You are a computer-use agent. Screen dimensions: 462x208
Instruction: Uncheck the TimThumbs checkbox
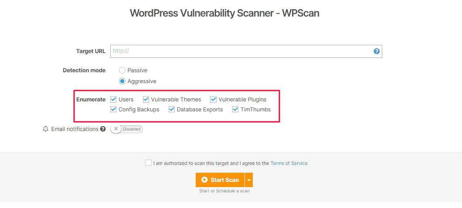(235, 110)
